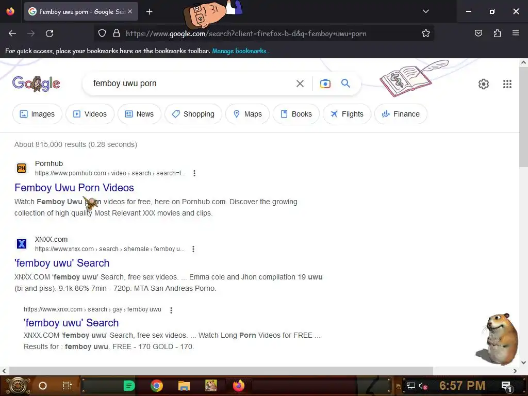Clear the search box with the X
The image size is (528, 396).
(x=300, y=84)
